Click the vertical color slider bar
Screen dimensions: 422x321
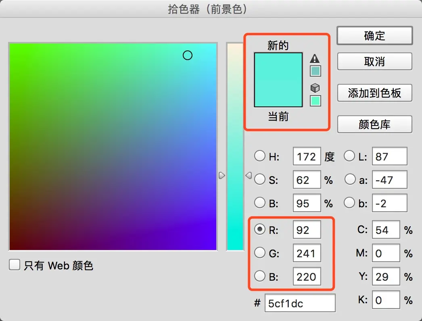click(x=235, y=147)
